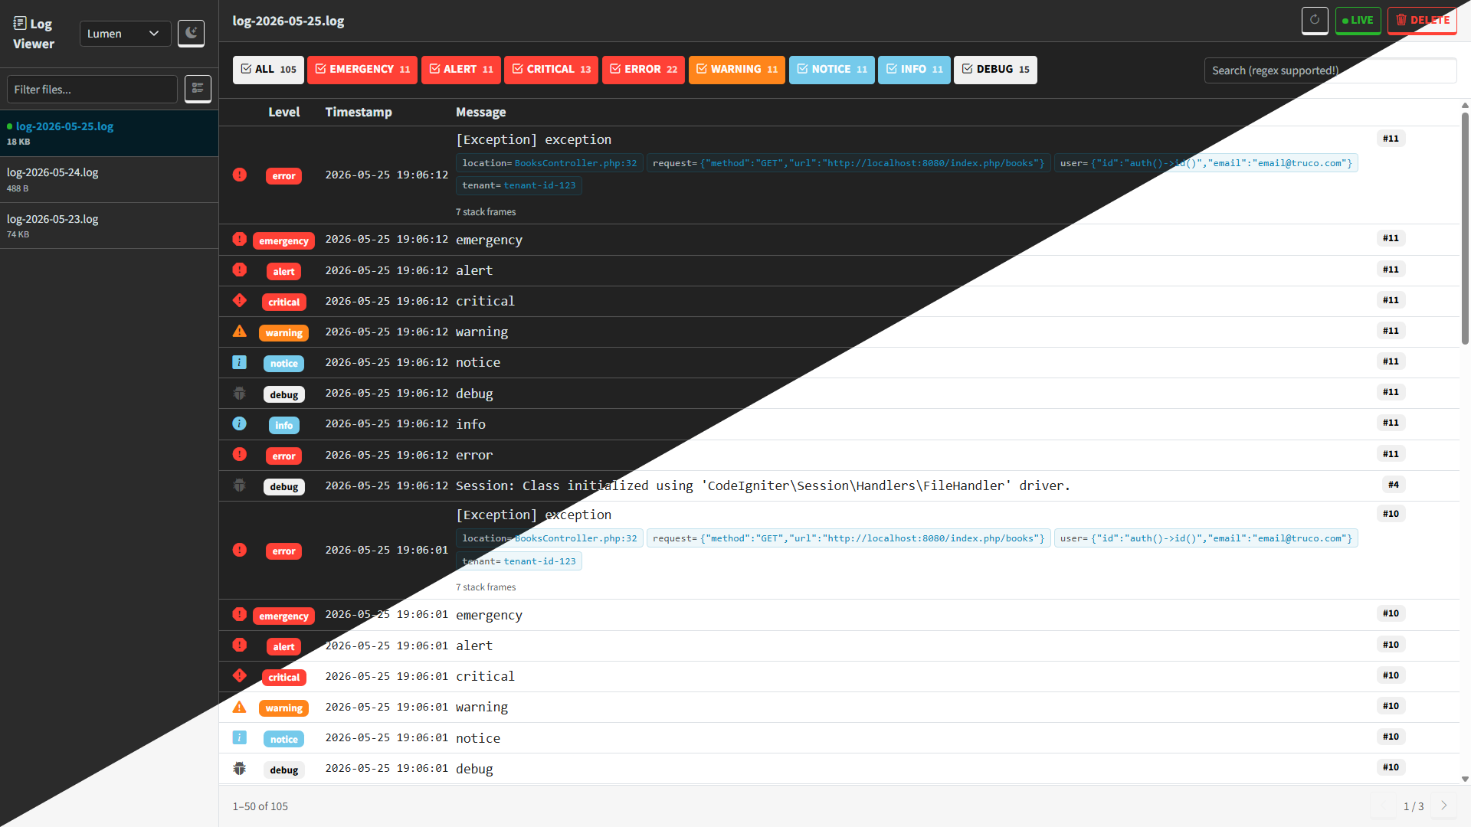Click the notice info icon on the 19:06:12 row

coord(240,362)
